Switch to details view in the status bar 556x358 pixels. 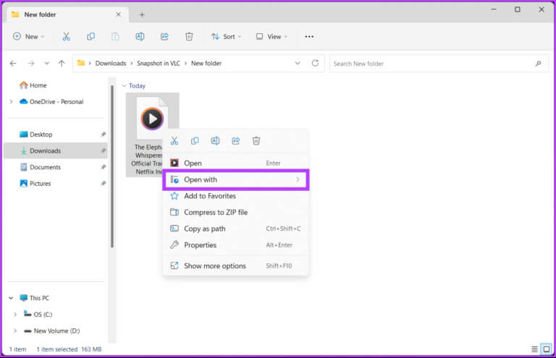[534, 349]
